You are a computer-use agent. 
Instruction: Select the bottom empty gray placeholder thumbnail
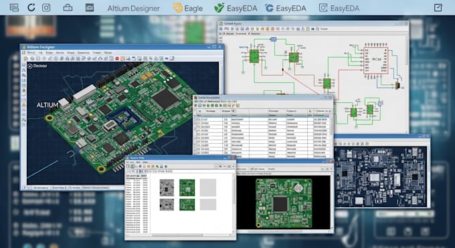(x=208, y=205)
